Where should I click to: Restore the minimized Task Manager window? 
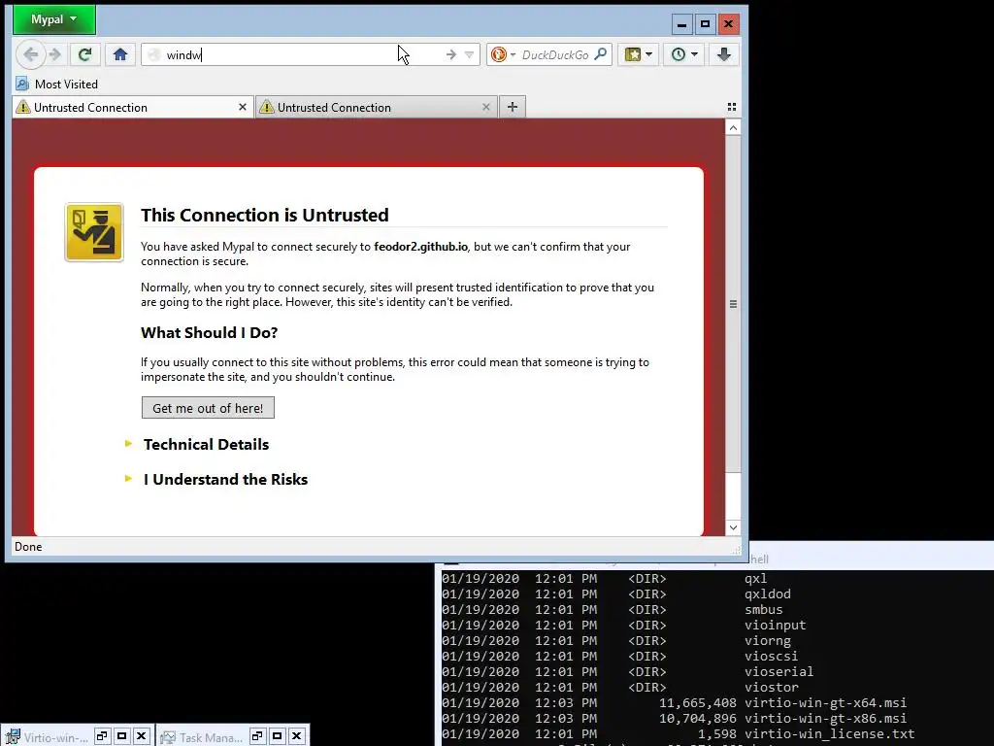tap(257, 736)
